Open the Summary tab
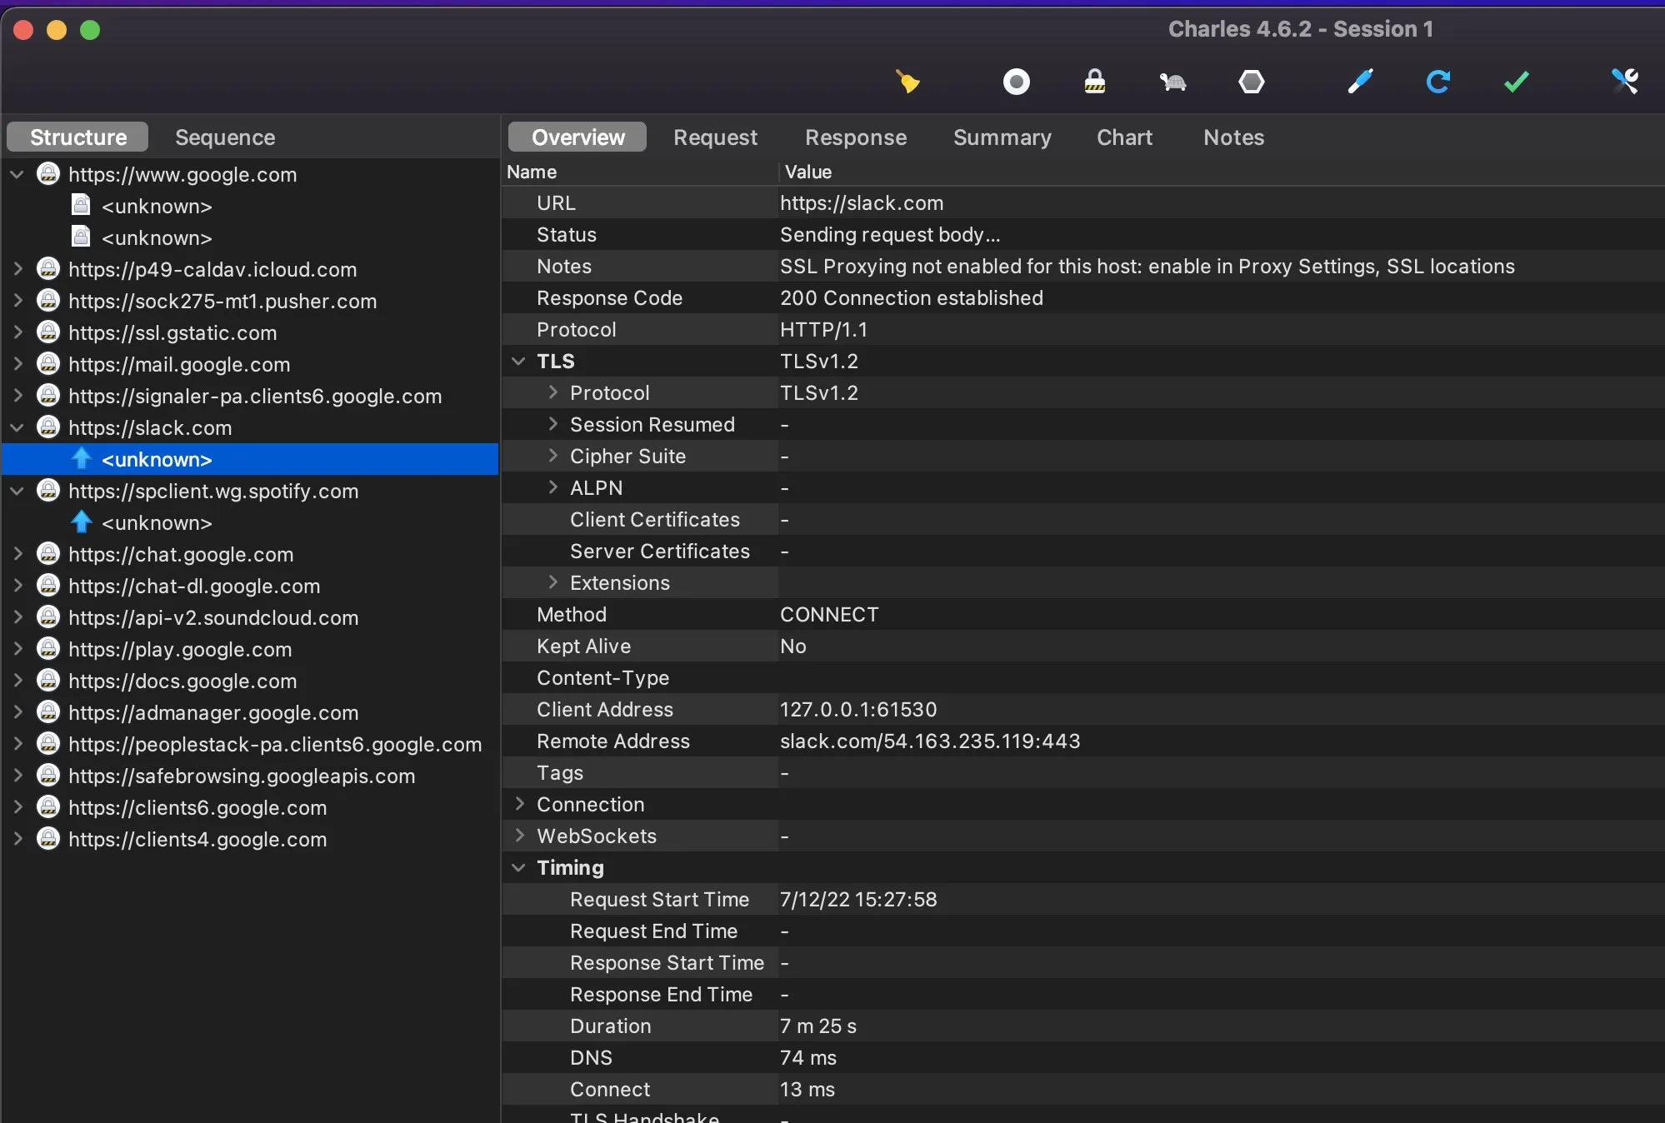 pyautogui.click(x=1002, y=137)
